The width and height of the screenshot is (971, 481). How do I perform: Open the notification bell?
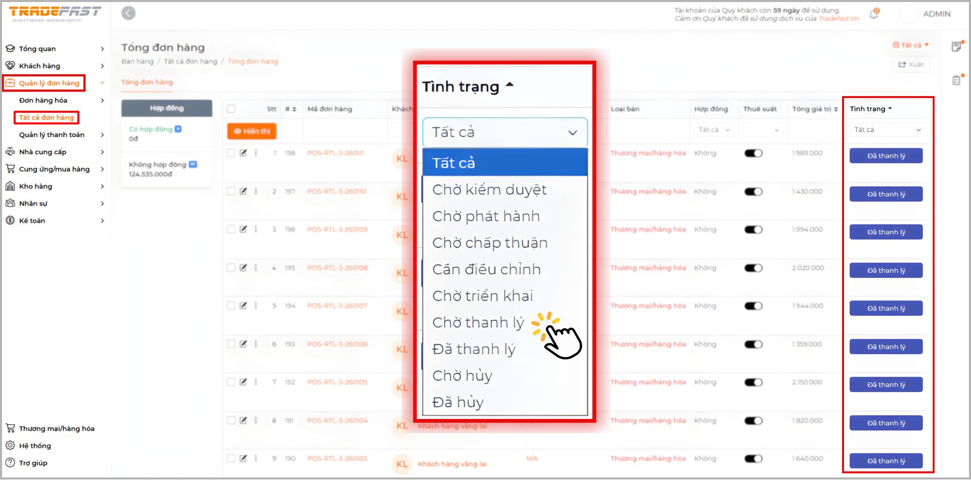(x=874, y=14)
